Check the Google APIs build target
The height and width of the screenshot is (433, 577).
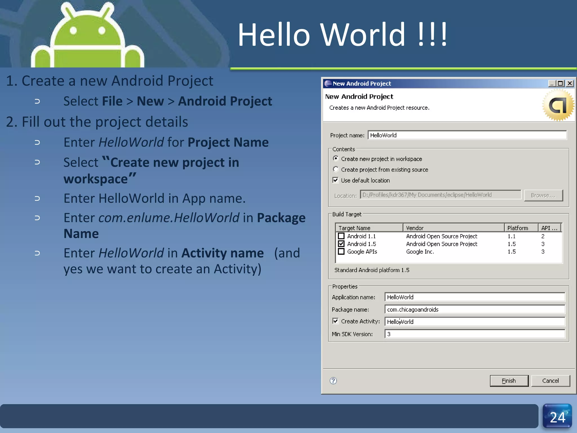point(341,251)
